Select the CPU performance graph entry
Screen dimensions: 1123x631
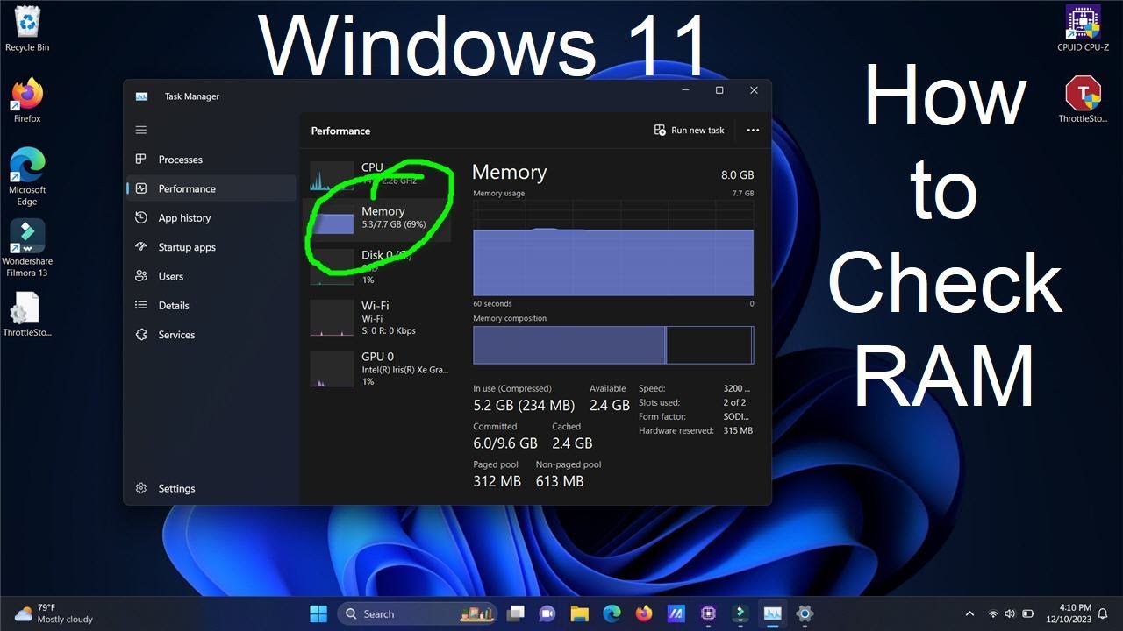click(x=377, y=174)
